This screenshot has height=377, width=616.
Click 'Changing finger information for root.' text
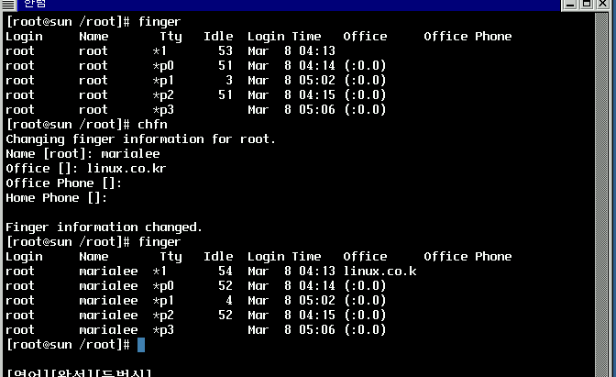coord(141,139)
